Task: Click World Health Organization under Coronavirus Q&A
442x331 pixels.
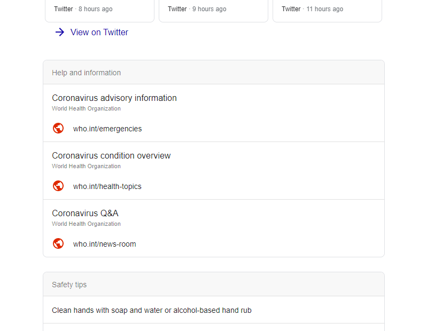Action: click(x=86, y=224)
